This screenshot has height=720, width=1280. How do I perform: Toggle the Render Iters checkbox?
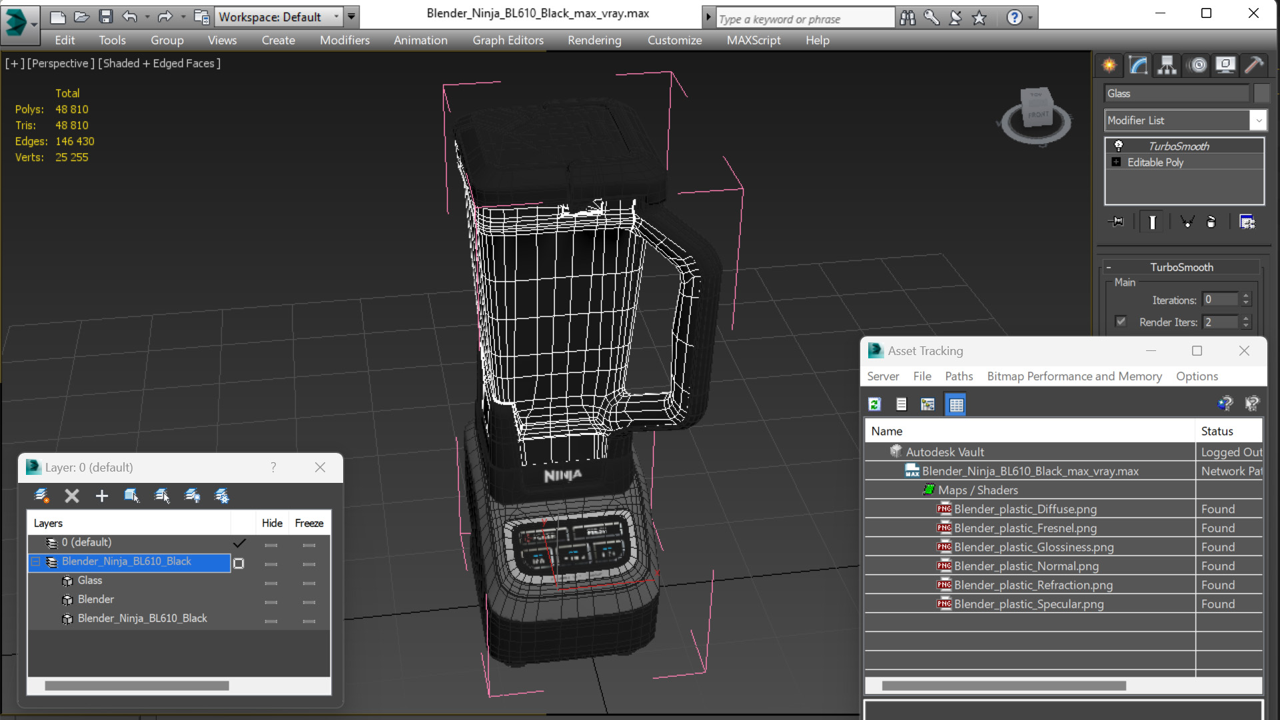(x=1121, y=322)
